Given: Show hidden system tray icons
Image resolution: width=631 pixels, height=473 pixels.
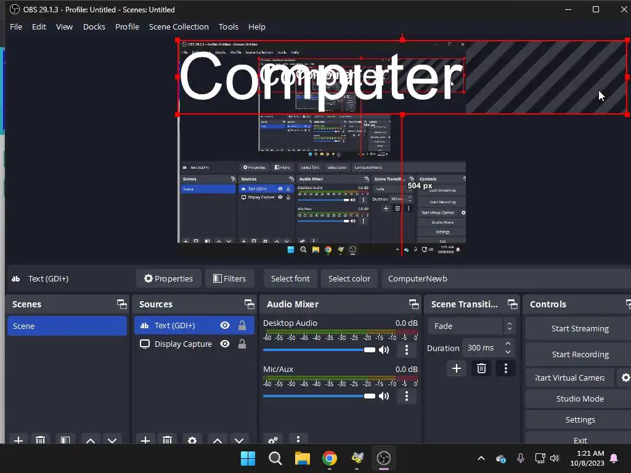Looking at the screenshot, I should tap(481, 458).
